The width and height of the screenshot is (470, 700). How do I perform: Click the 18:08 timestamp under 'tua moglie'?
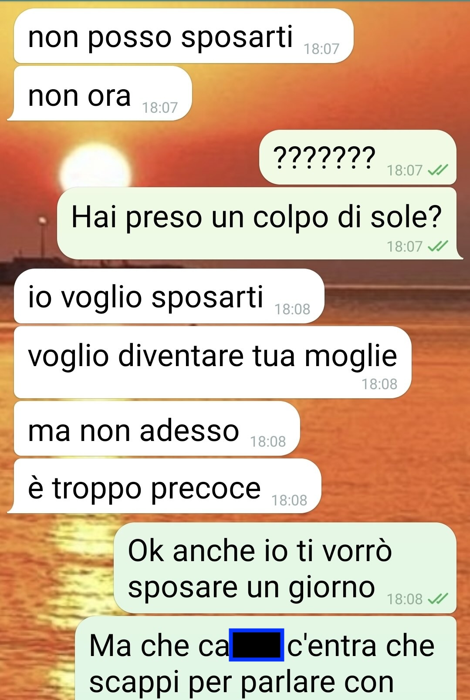(x=379, y=384)
